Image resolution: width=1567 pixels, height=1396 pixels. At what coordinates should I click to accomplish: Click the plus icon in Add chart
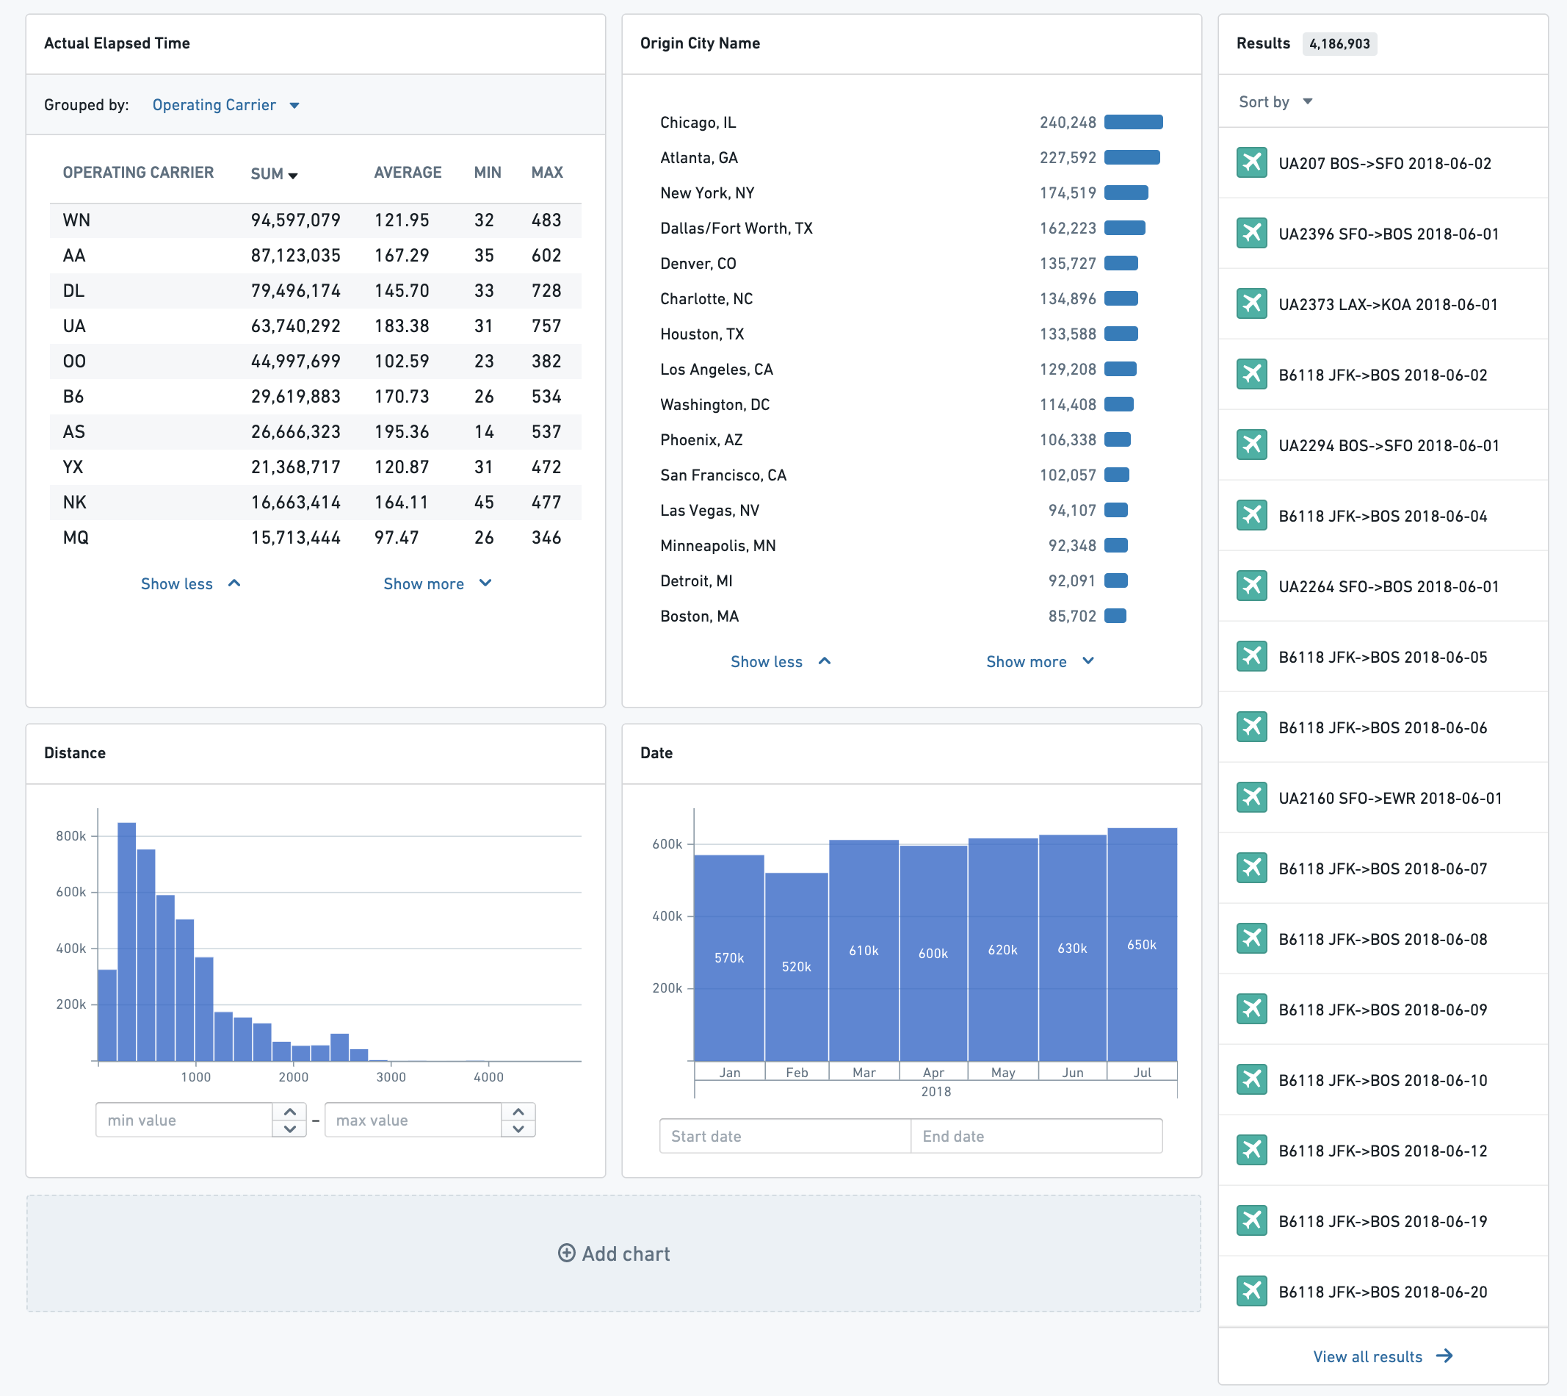click(x=567, y=1253)
